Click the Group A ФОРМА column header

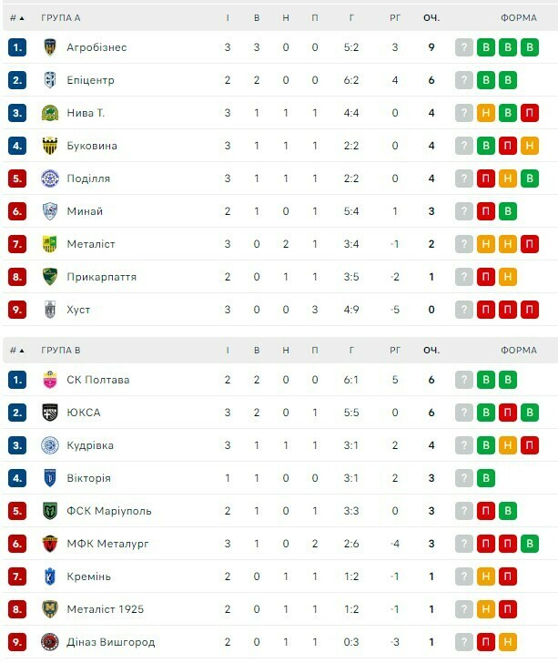519,17
